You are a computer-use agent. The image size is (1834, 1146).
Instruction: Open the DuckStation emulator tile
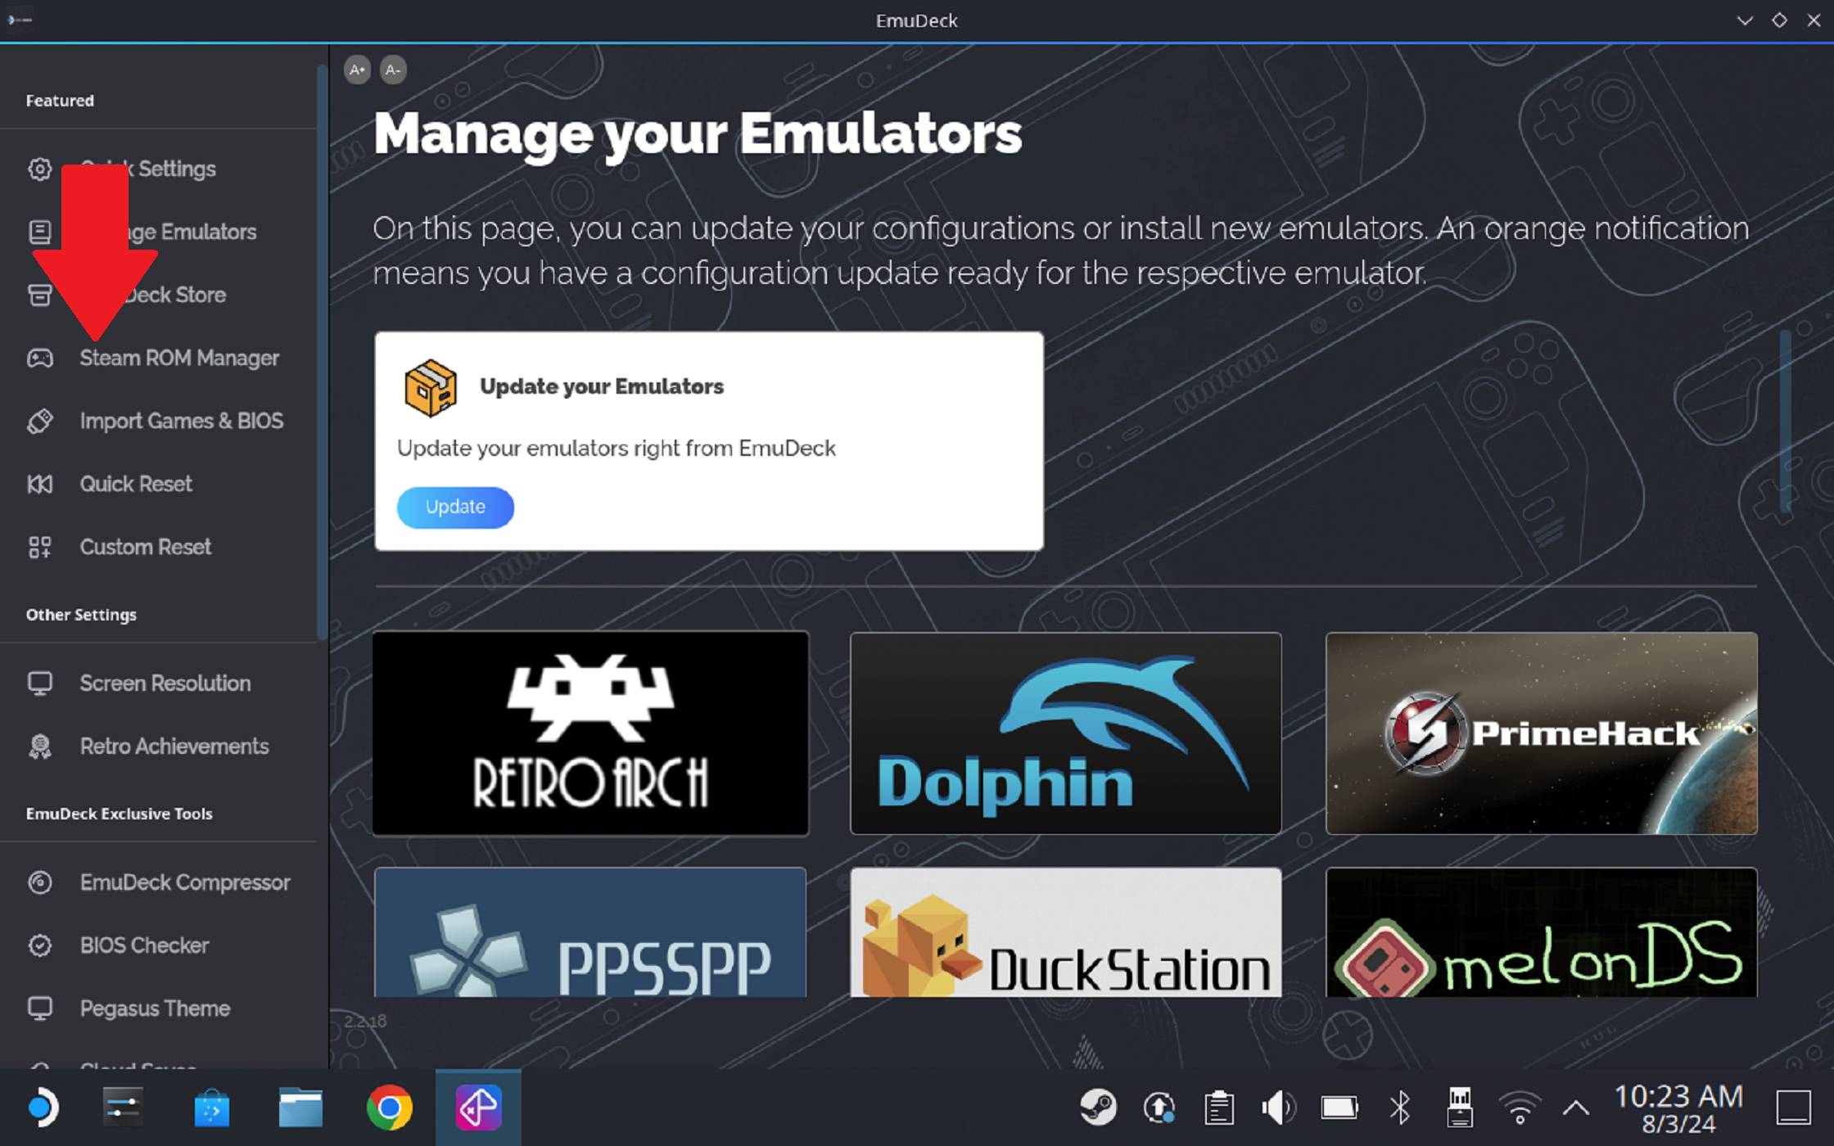click(x=1065, y=932)
